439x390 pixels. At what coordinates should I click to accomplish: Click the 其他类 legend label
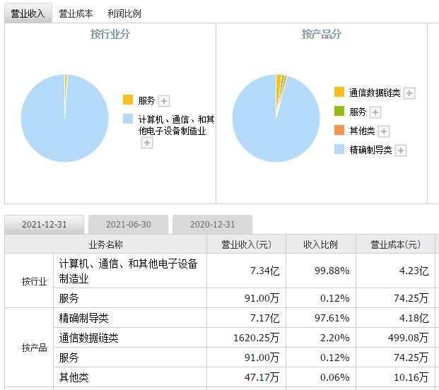click(x=362, y=131)
